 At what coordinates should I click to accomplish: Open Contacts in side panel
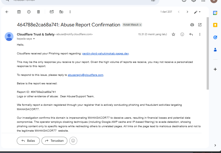(215, 50)
